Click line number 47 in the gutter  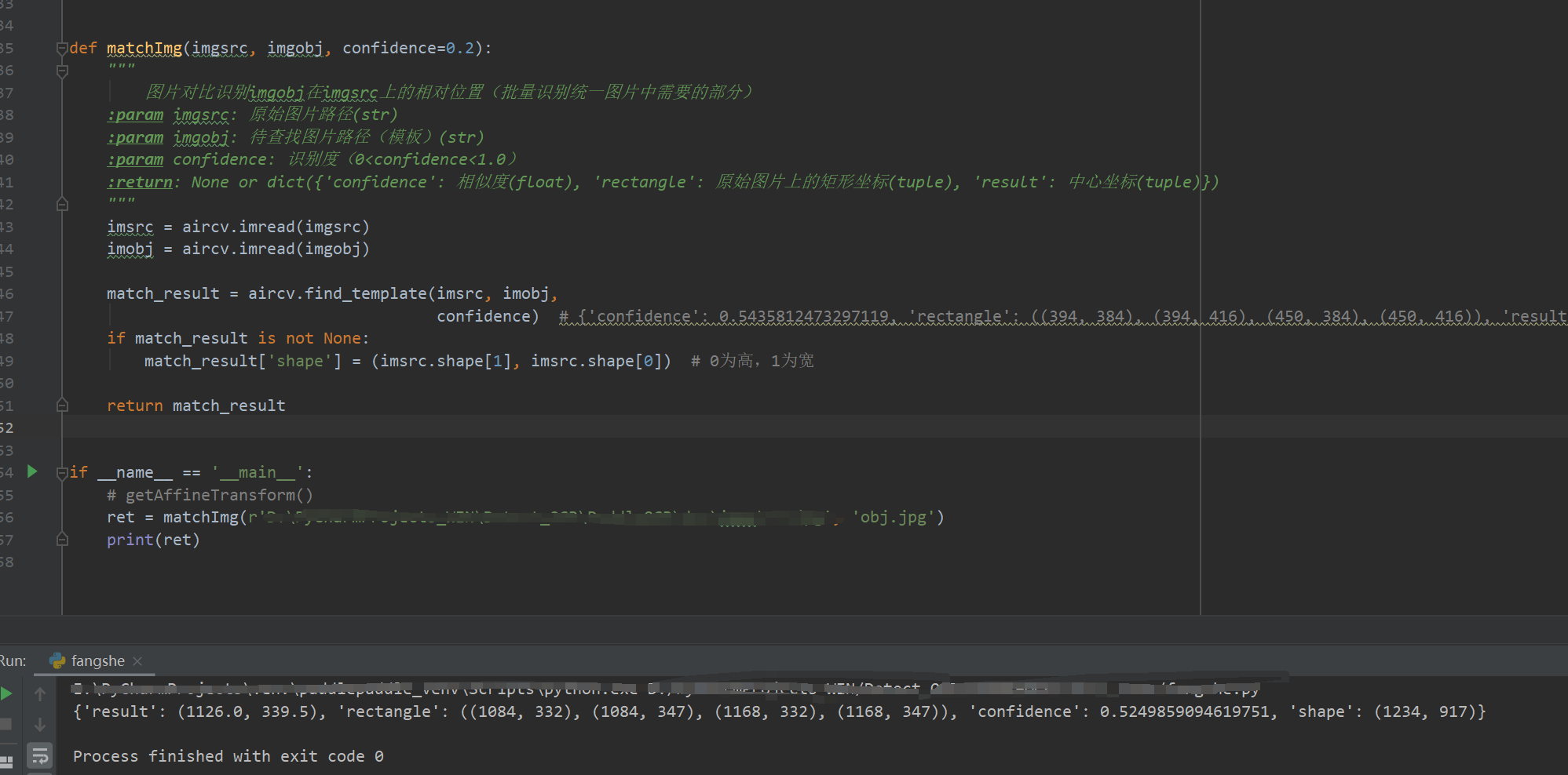coord(8,315)
